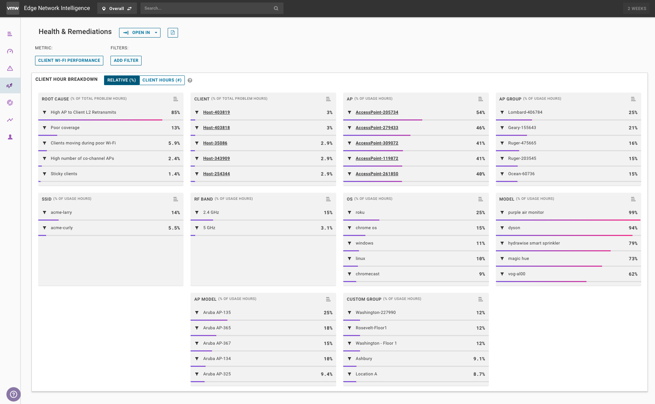655x404 pixels.
Task: Click the Edge Network Intelligence title
Action: (57, 8)
